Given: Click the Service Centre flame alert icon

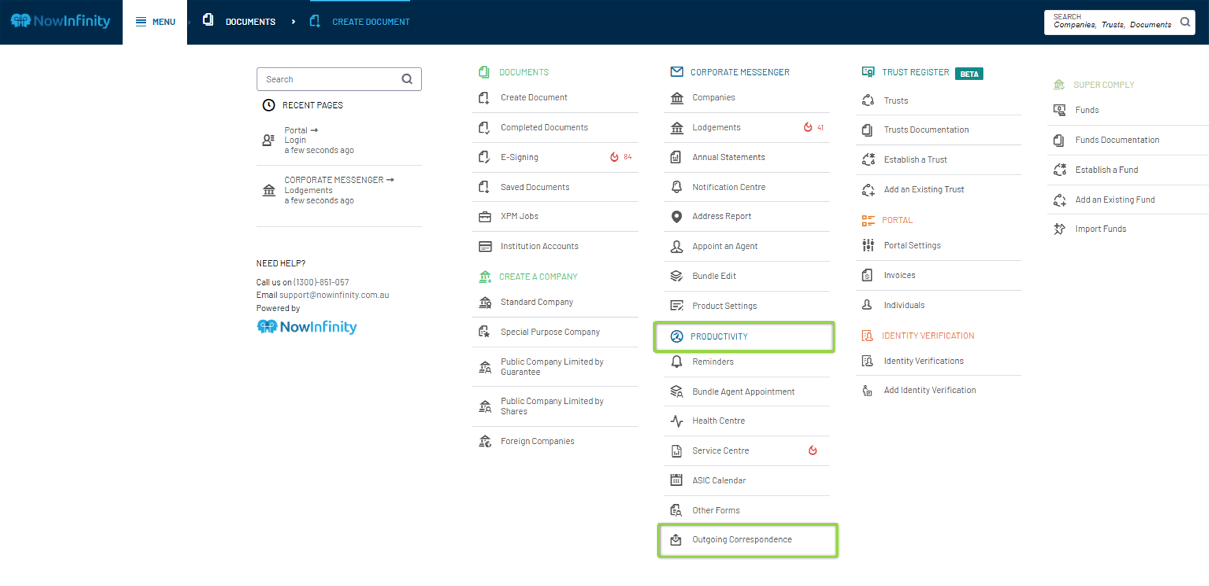Looking at the screenshot, I should [812, 450].
